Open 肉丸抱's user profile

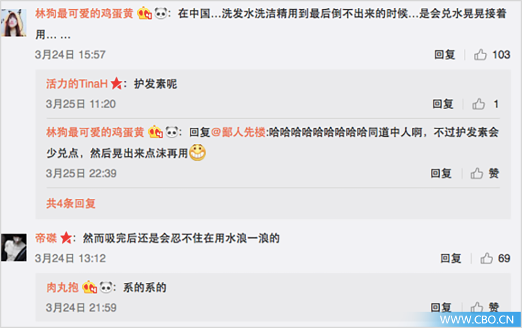(x=63, y=287)
